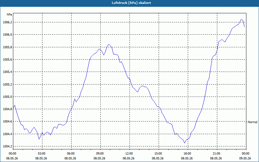The image size is (259, 162).
Task: Click the y-axis value 1005,0
Action: tap(7, 97)
